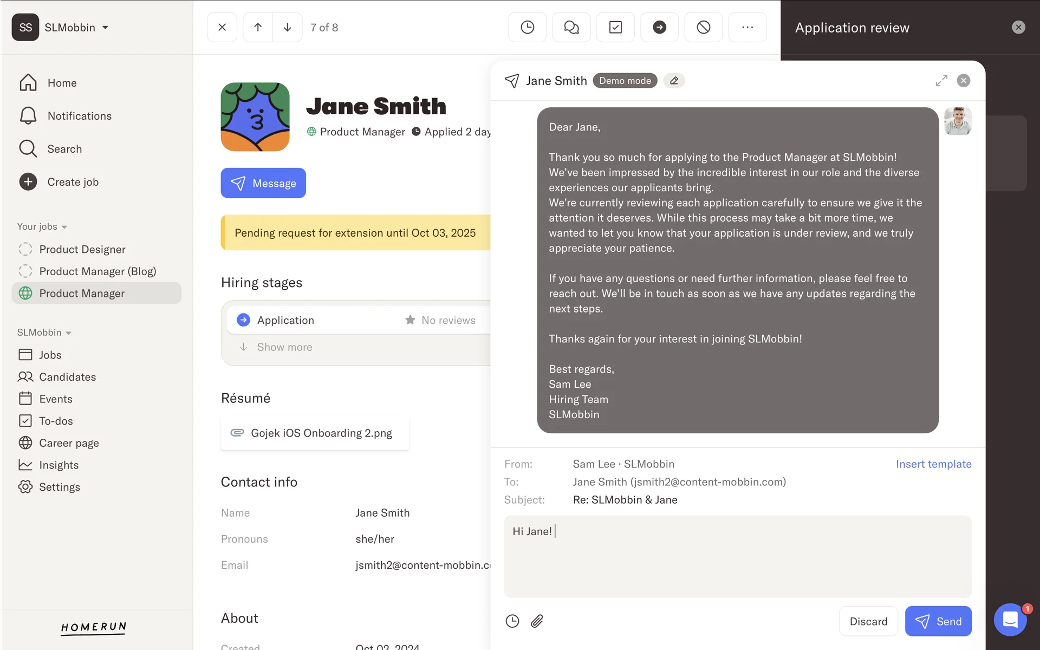The width and height of the screenshot is (1040, 650).
Task: Click the clock snooze icon in top toolbar
Action: pos(527,27)
